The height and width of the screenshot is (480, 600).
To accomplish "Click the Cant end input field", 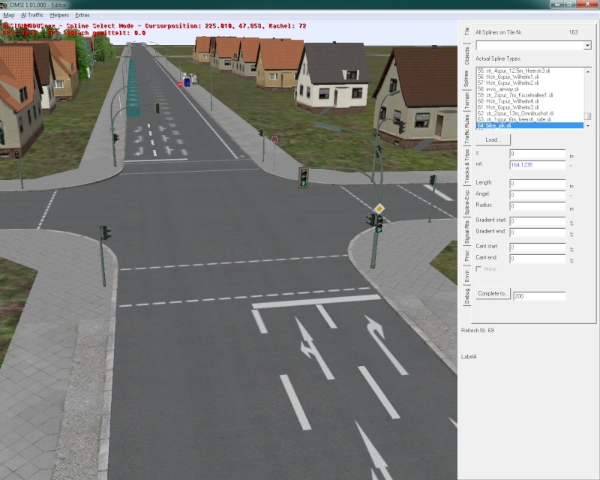I will tap(537, 259).
